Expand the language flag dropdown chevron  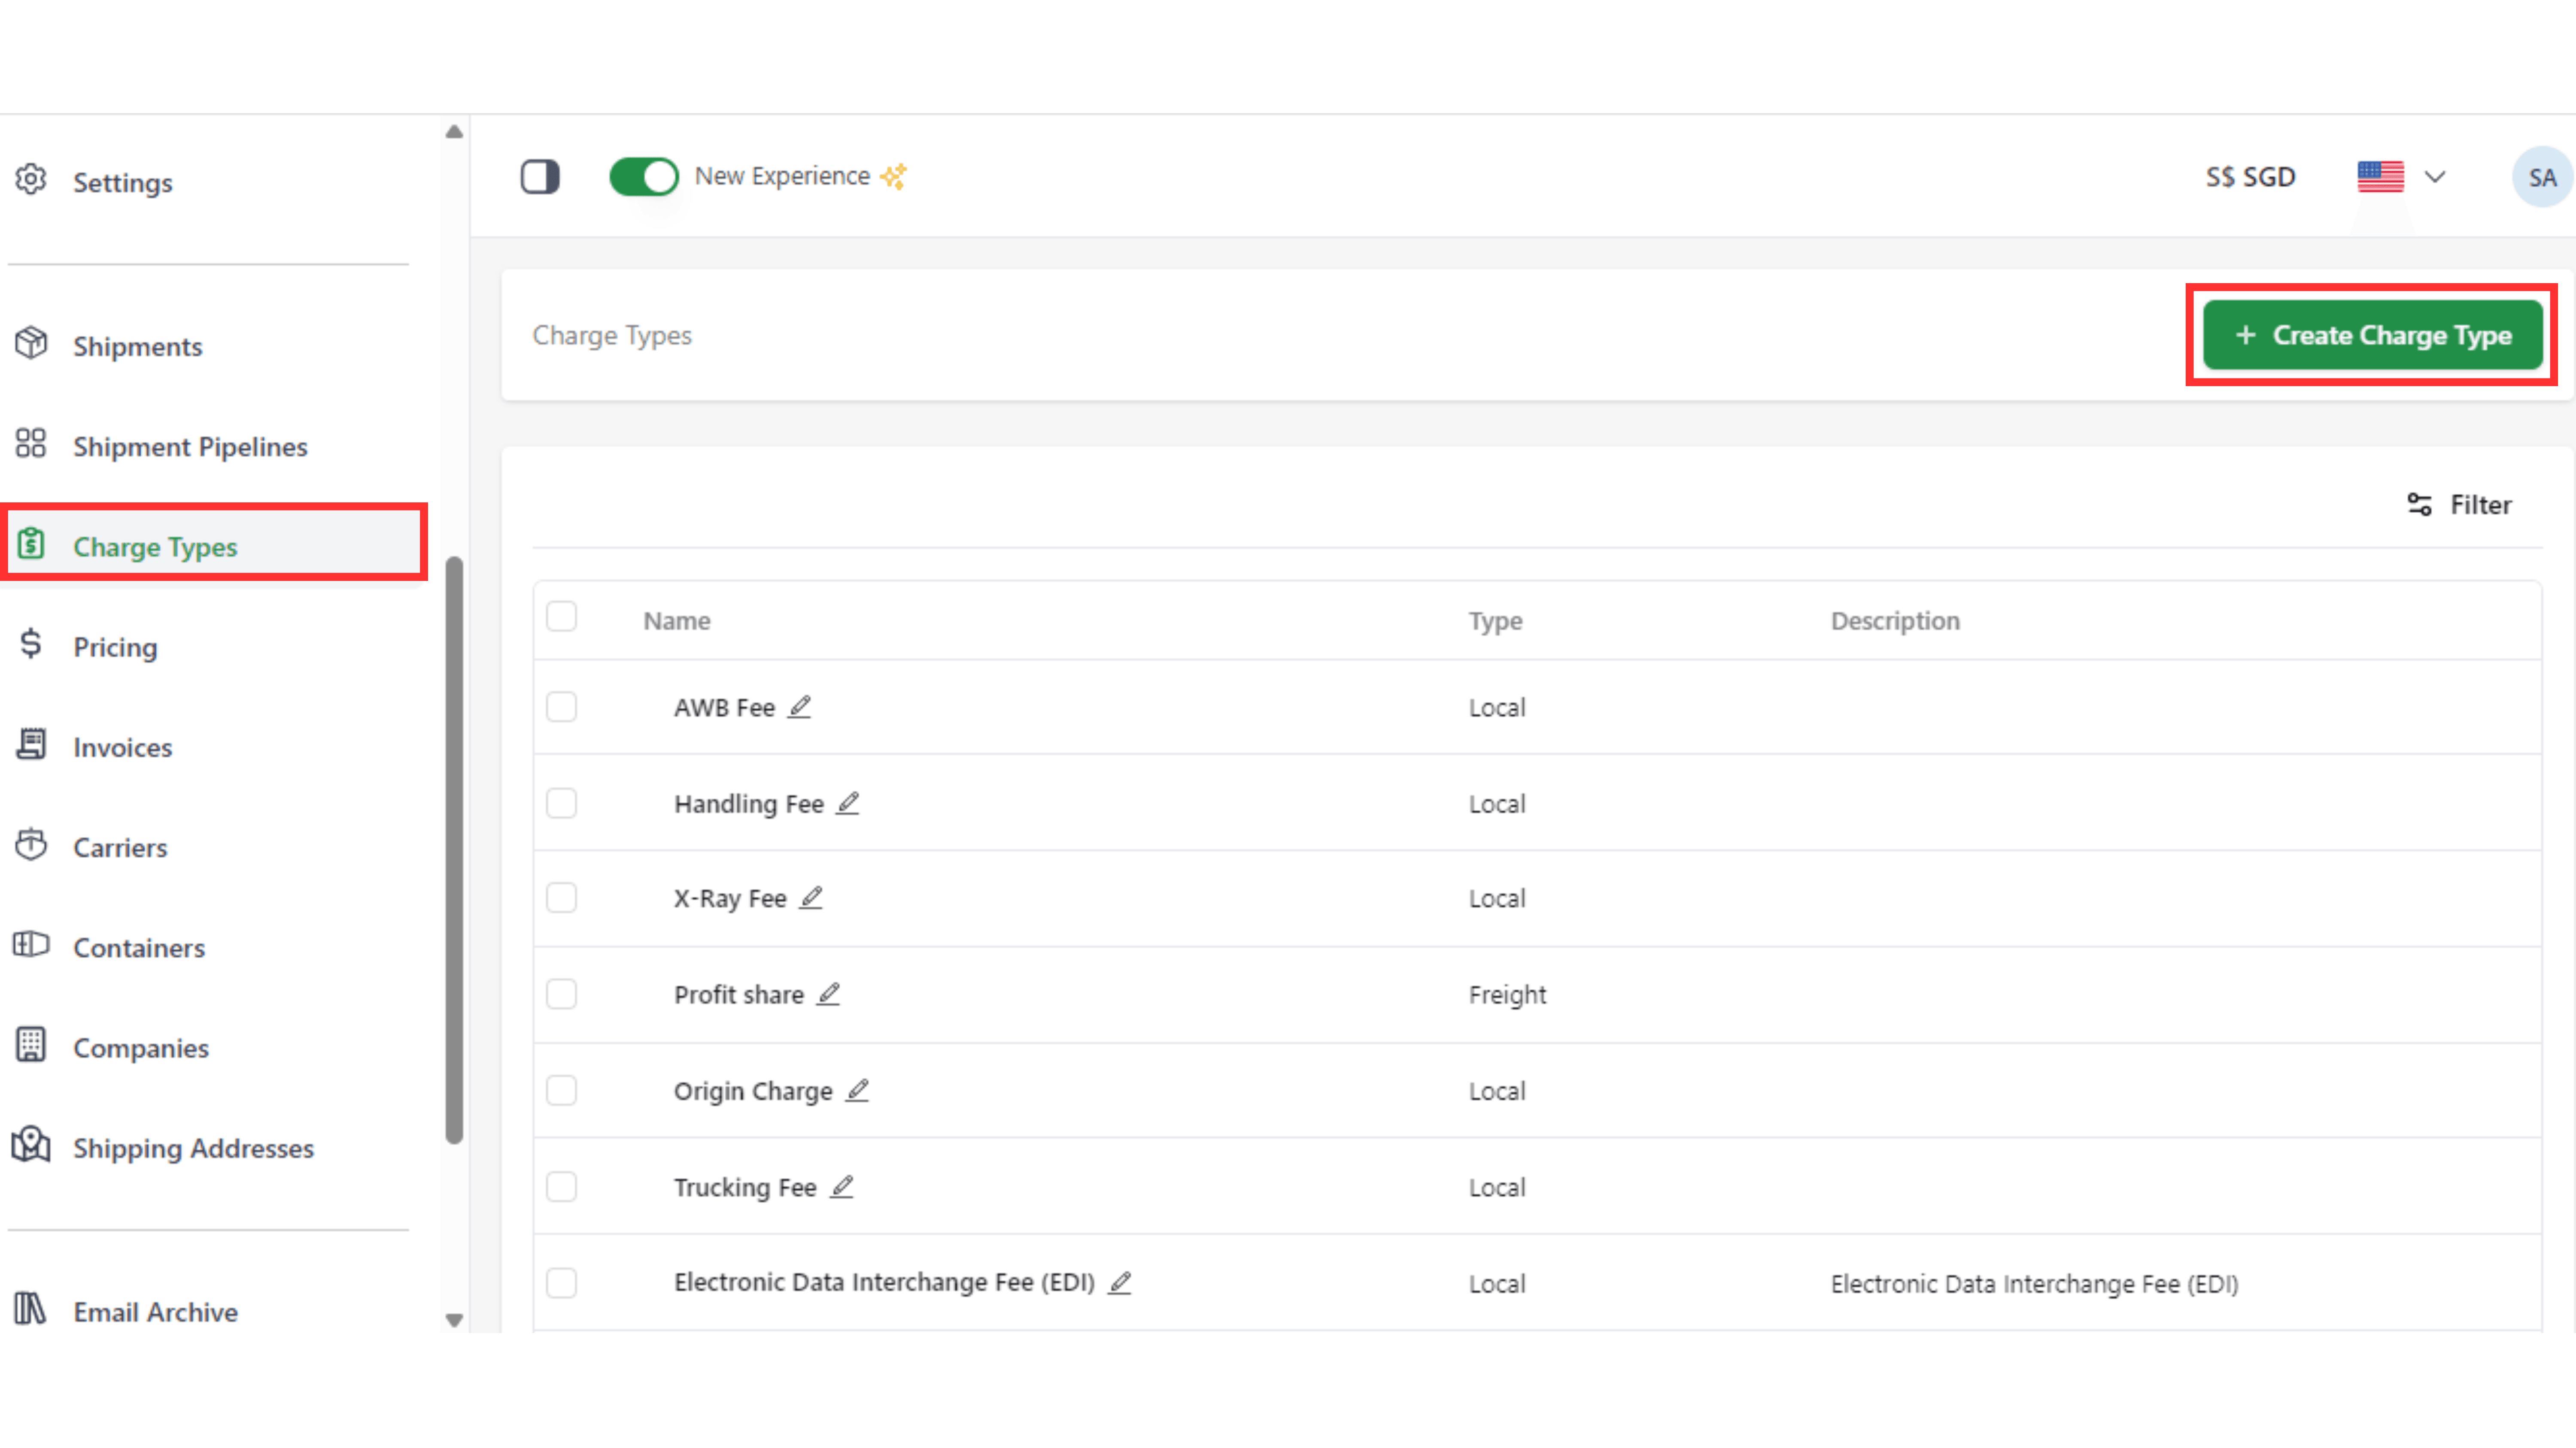coord(2435,177)
